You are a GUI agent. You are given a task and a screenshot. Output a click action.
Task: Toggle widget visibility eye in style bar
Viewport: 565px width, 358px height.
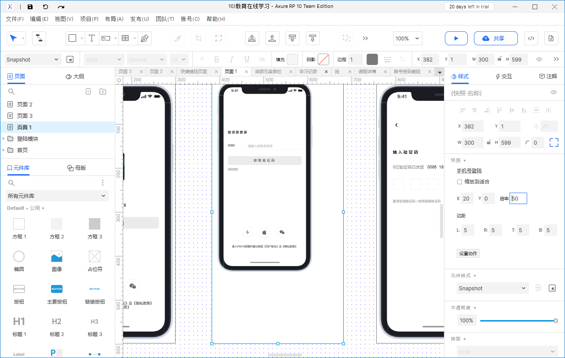point(539,59)
